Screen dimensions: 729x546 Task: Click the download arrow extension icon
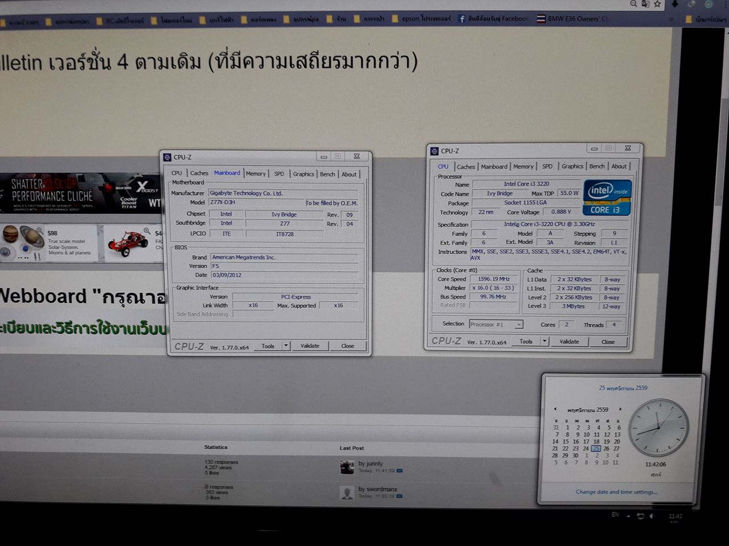pos(675,4)
